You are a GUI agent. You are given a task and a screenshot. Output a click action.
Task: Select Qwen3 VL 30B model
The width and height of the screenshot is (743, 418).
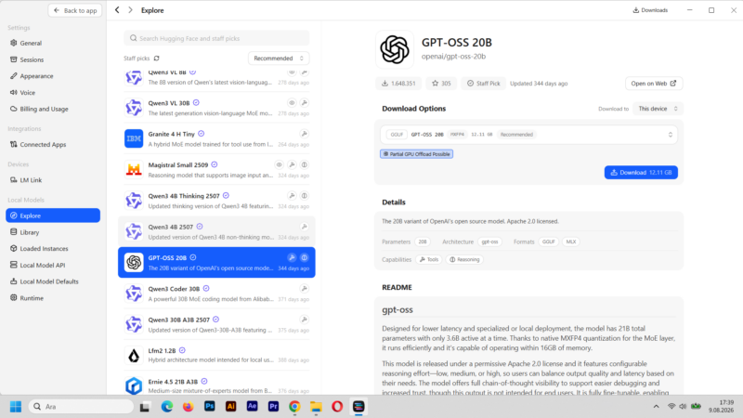tap(216, 108)
